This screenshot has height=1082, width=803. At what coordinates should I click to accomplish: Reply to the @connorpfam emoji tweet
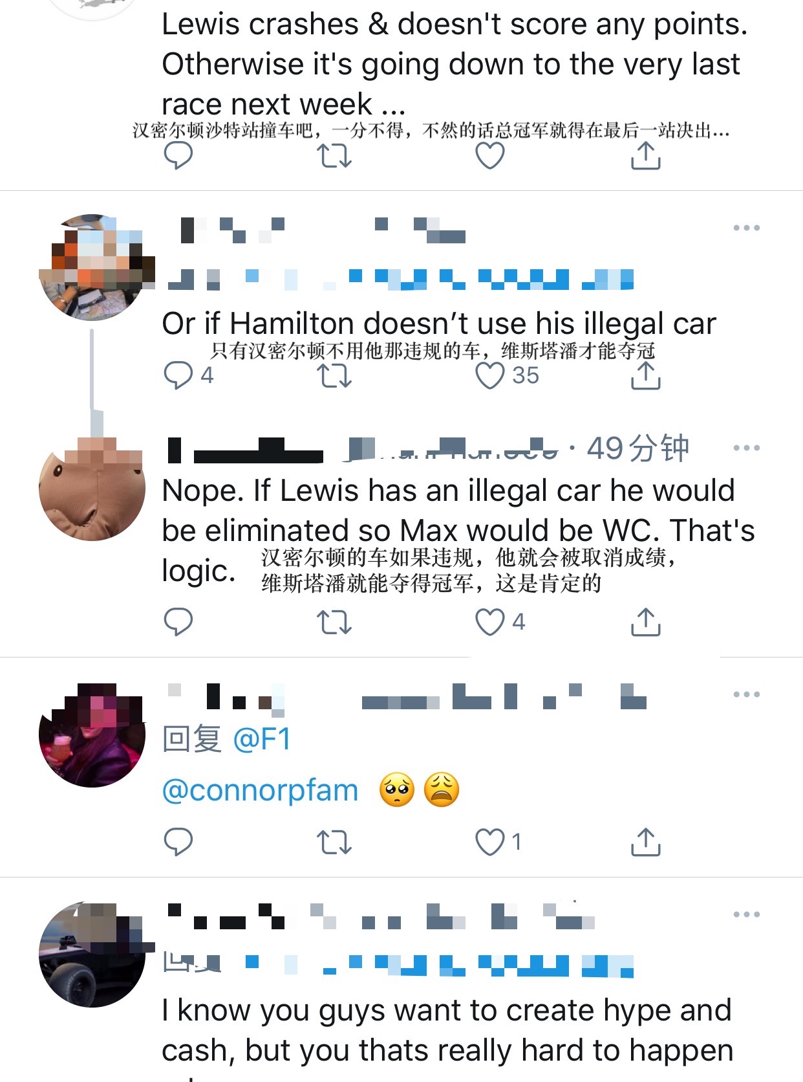178,842
